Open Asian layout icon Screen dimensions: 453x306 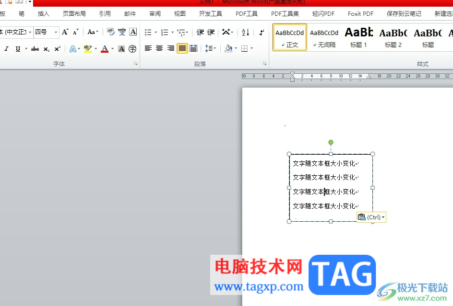pos(227,32)
